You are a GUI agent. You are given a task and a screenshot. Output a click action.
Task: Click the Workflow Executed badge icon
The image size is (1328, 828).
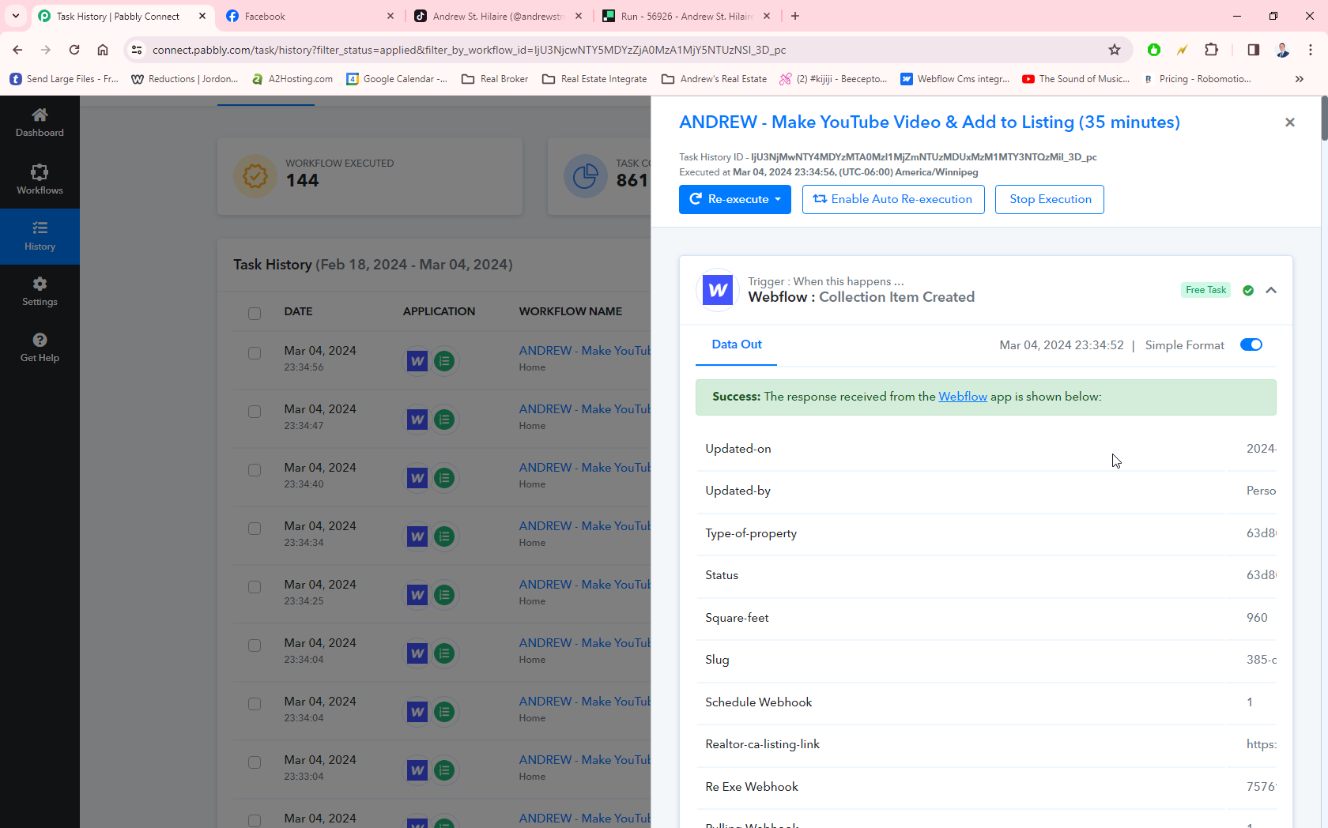(x=255, y=176)
